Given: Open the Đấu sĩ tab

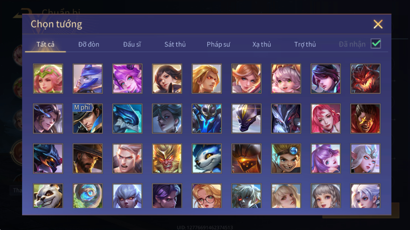Looking at the screenshot, I should tap(132, 44).
